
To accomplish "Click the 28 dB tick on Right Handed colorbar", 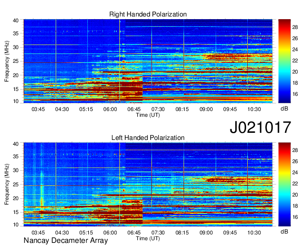I will pos(295,27).
